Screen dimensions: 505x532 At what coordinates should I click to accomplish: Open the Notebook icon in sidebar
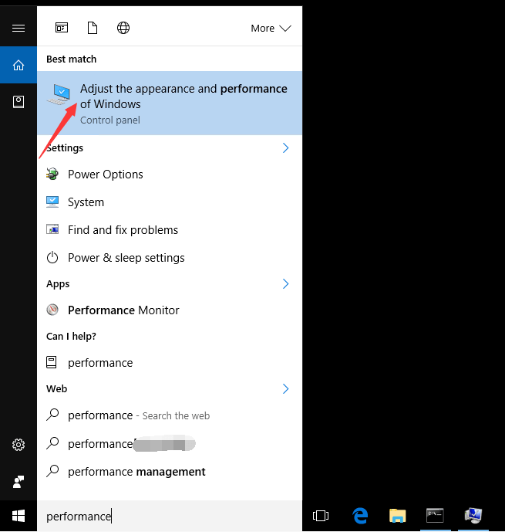[19, 102]
